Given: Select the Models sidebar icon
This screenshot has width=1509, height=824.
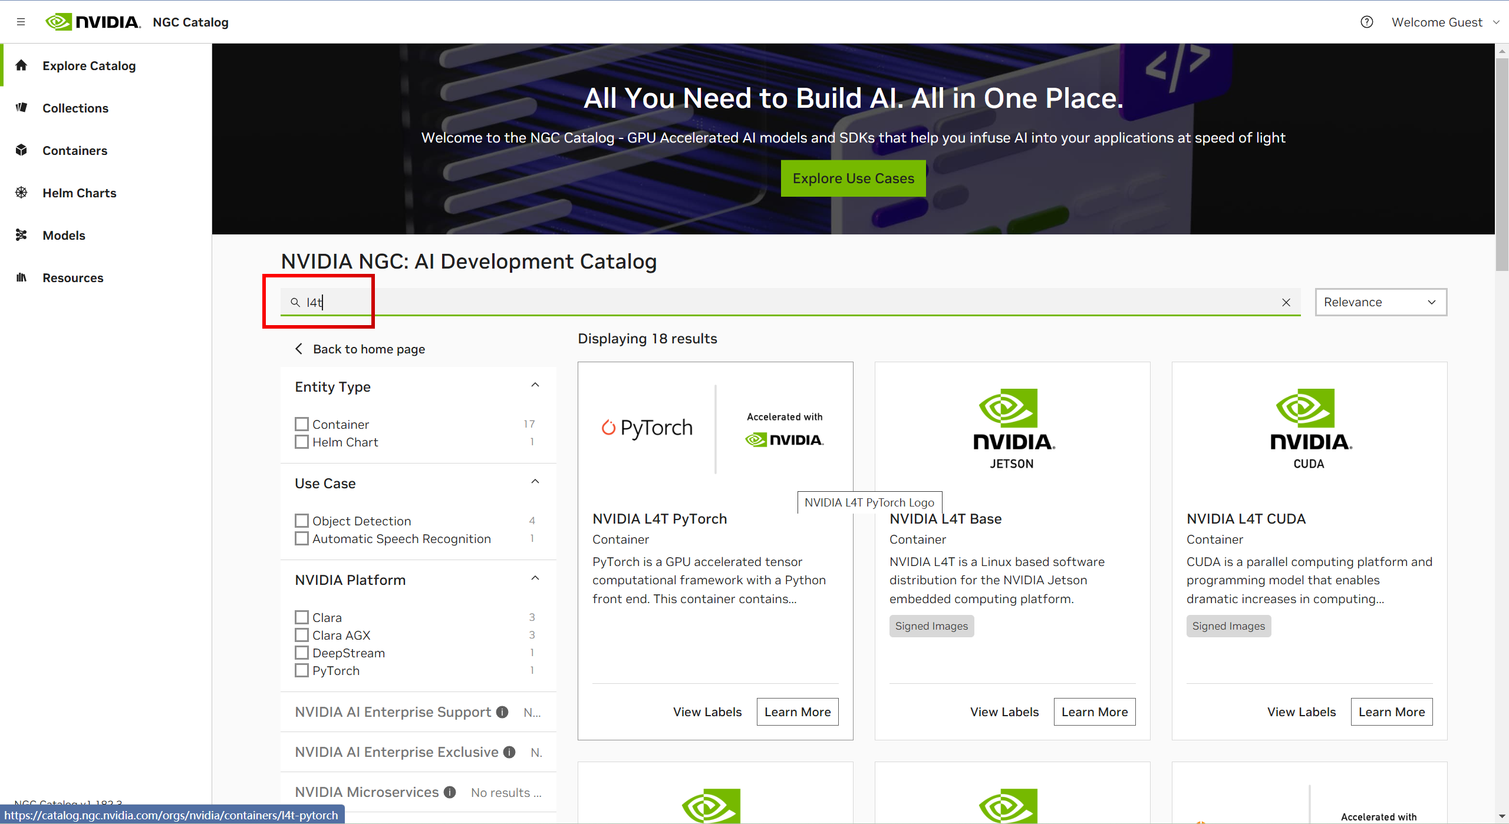Looking at the screenshot, I should point(21,235).
